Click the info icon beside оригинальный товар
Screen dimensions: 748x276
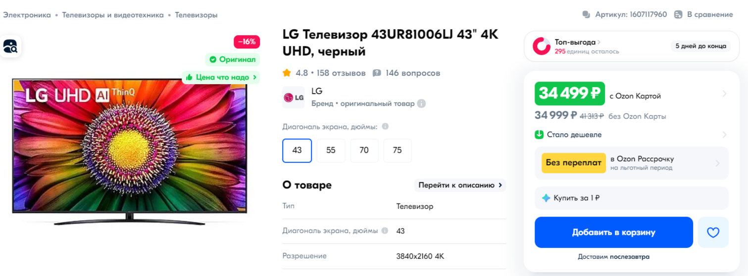click(421, 103)
